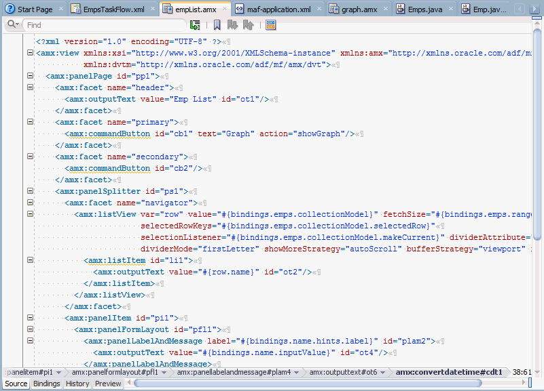
Task: Click the dividerMode="firstLetter" attribute
Action: pos(200,249)
